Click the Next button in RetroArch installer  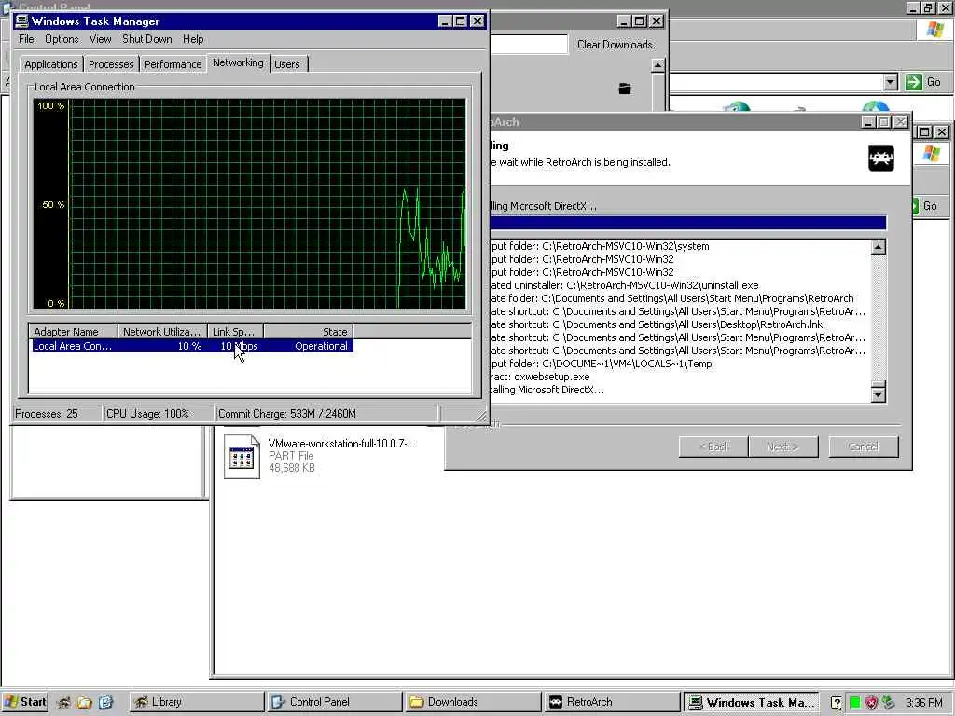tap(783, 447)
